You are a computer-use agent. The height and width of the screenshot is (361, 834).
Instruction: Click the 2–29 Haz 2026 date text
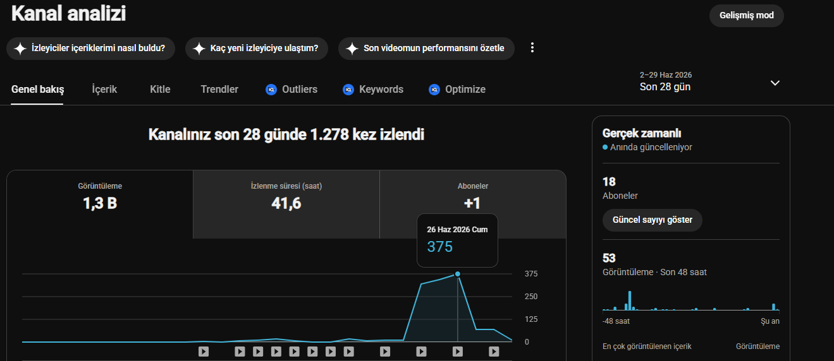[666, 75]
